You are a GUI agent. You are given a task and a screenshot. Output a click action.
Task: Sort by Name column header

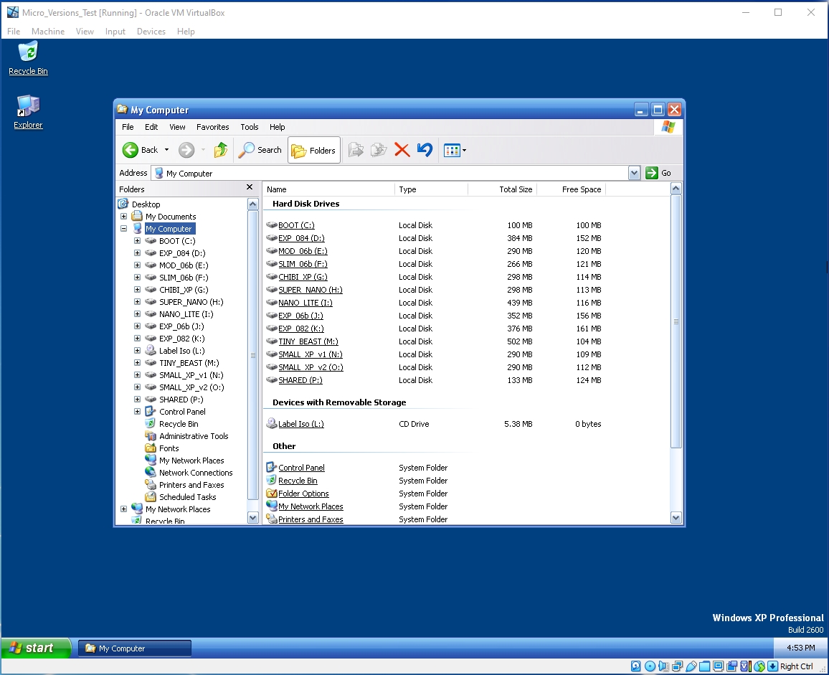point(328,189)
